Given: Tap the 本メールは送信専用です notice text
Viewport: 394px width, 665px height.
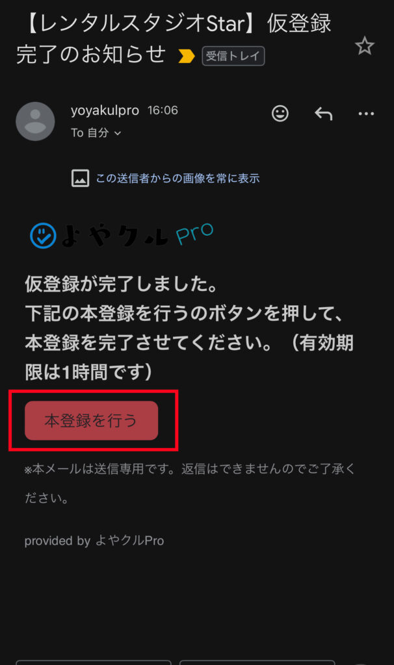Looking at the screenshot, I should tap(189, 483).
